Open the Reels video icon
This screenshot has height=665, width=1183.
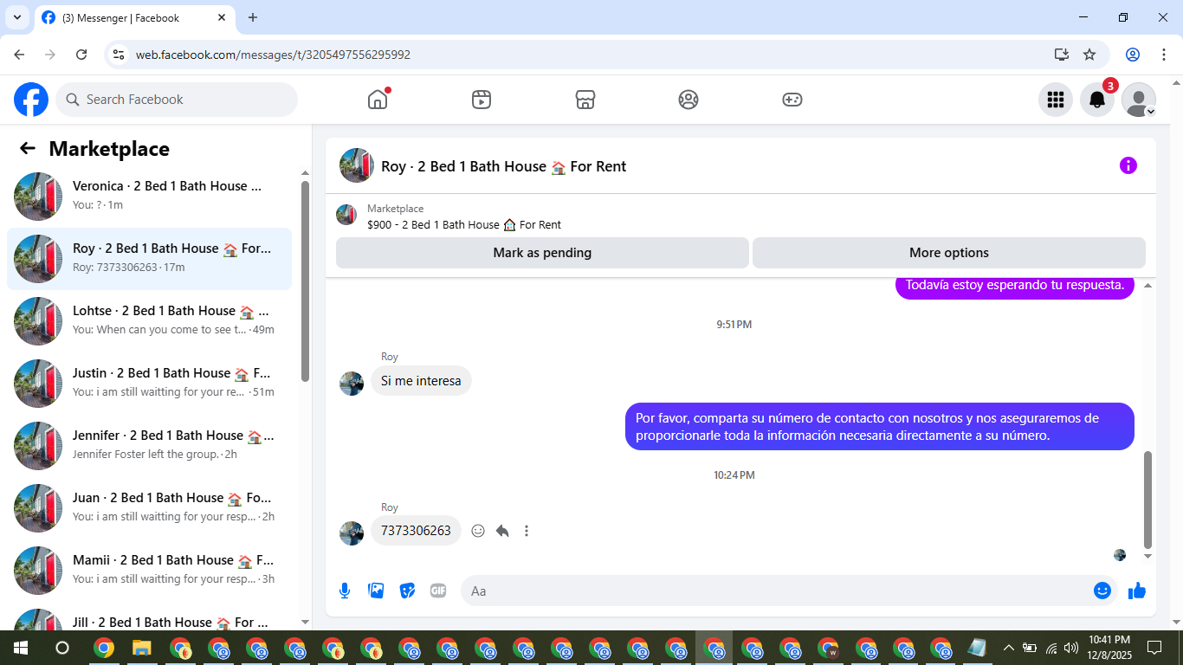click(482, 100)
